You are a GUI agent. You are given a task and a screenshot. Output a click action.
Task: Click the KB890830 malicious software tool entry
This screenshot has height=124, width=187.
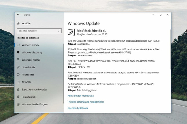tap(113, 74)
